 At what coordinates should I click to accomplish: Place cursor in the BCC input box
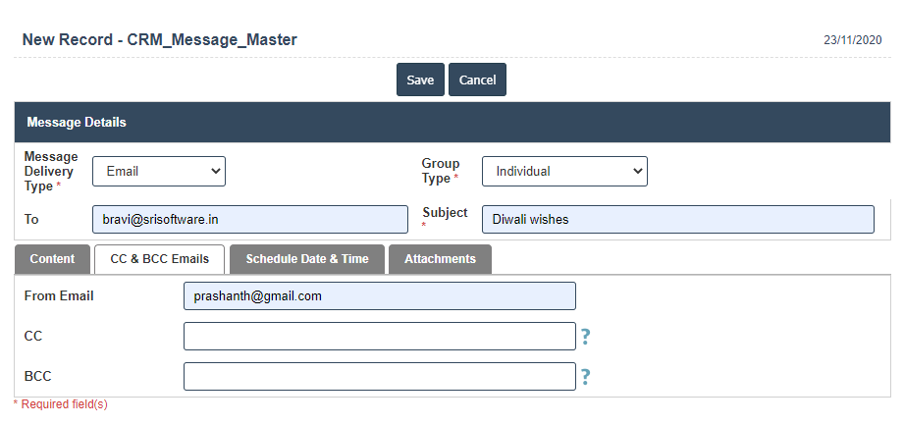click(x=379, y=377)
